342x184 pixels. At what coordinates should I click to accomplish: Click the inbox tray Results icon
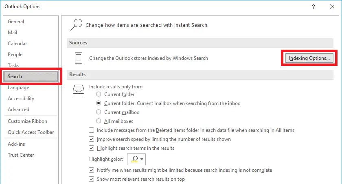point(78,90)
